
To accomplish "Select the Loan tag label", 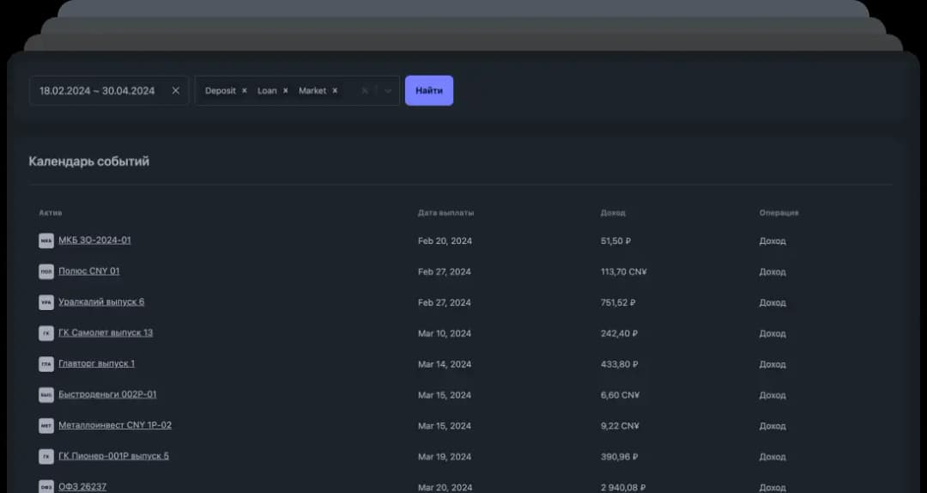I will 267,90.
